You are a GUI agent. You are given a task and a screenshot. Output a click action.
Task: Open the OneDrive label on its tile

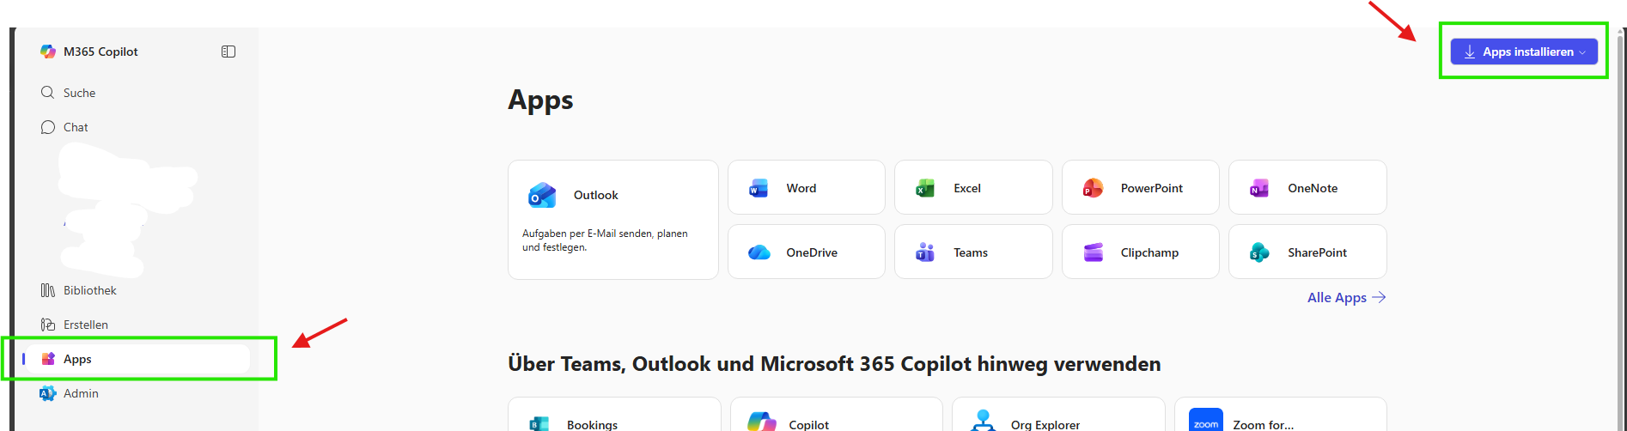[812, 252]
